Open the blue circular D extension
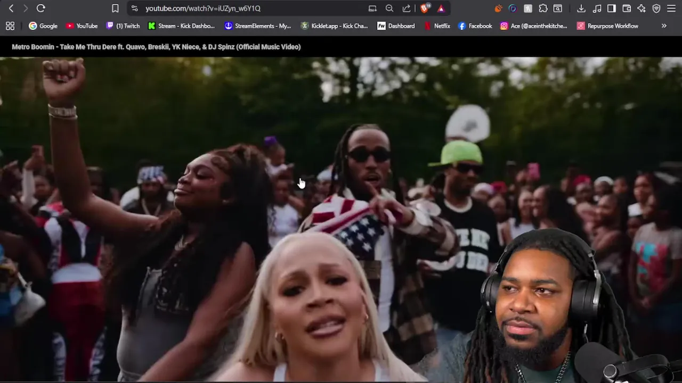682x383 pixels. [513, 9]
